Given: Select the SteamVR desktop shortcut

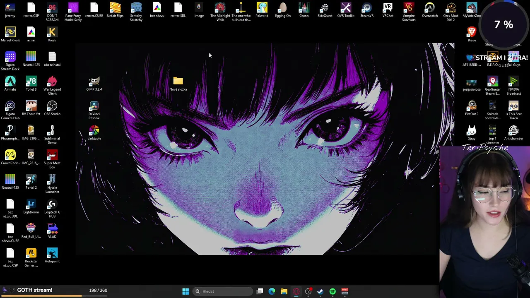Looking at the screenshot, I should tap(367, 10).
